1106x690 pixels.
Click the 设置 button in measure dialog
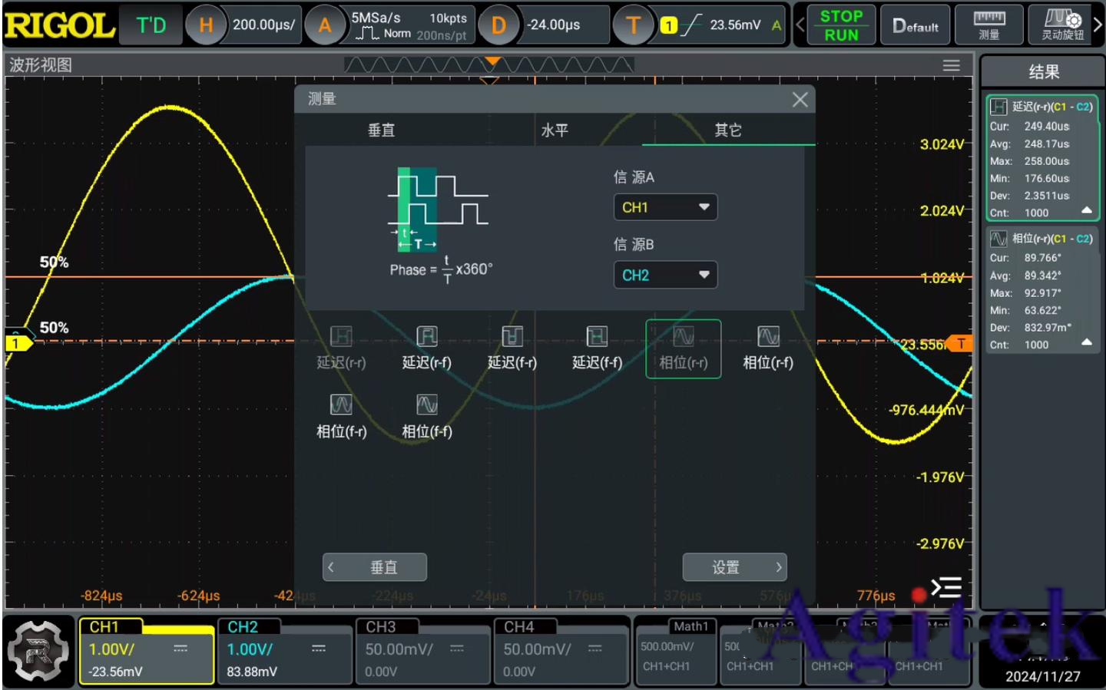pyautogui.click(x=734, y=567)
